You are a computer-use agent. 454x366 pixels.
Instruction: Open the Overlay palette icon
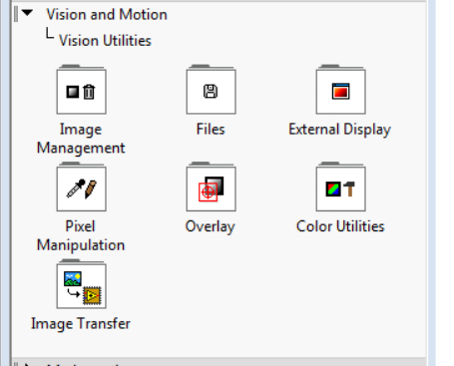point(212,186)
